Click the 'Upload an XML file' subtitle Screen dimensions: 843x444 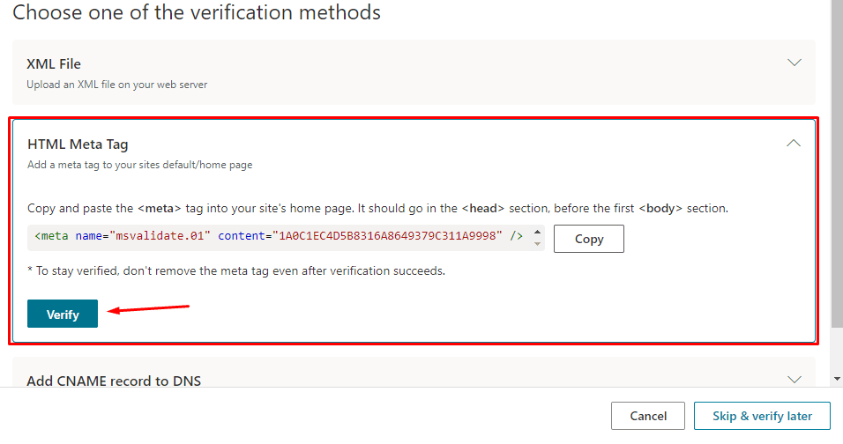pos(116,85)
